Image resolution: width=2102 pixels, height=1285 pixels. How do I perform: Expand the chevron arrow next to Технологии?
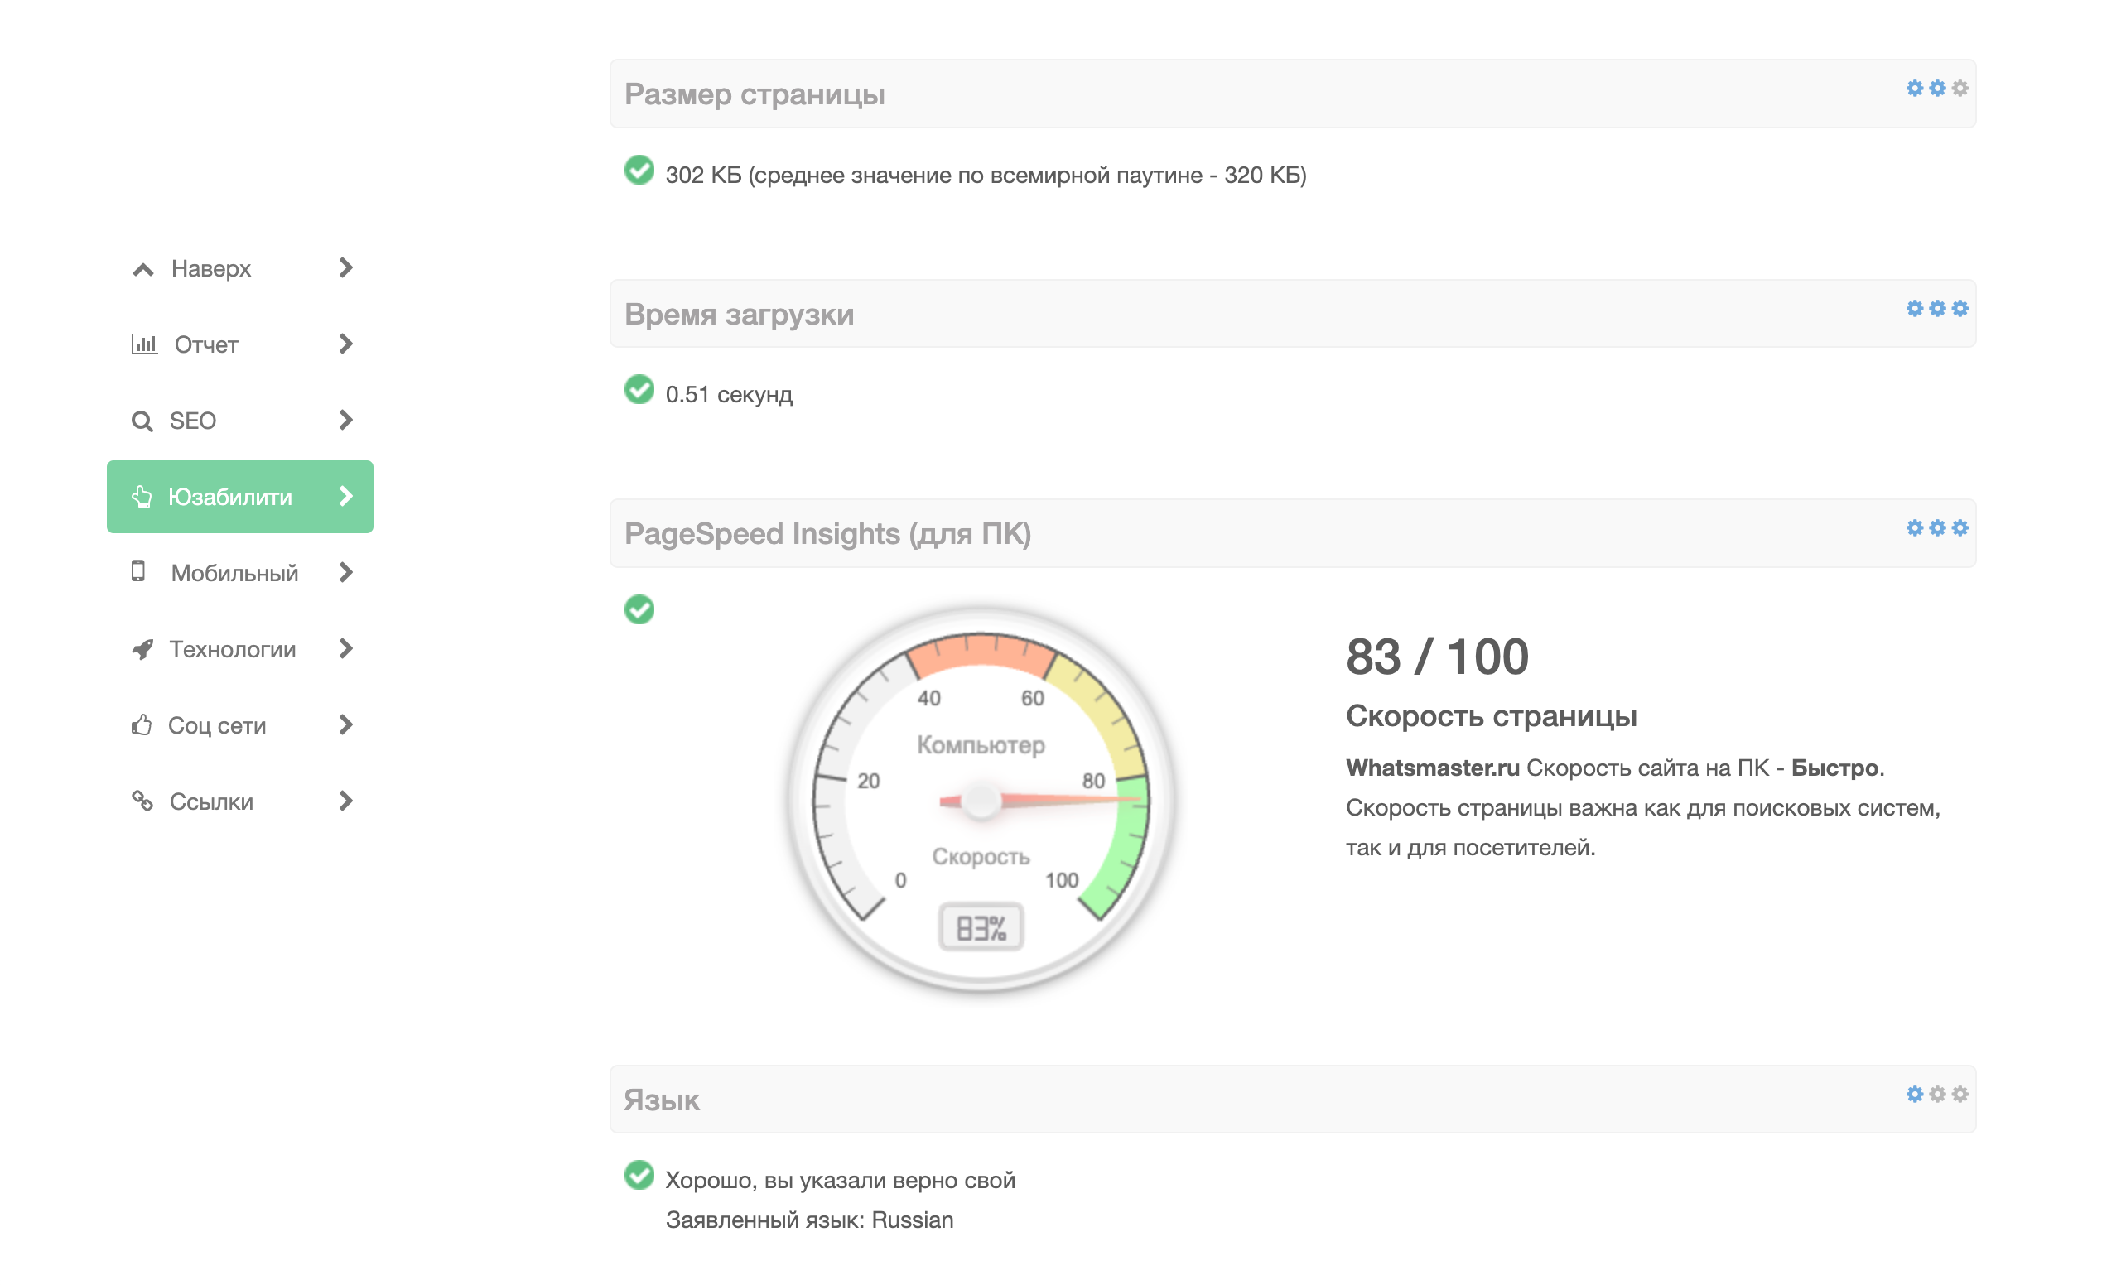[345, 649]
